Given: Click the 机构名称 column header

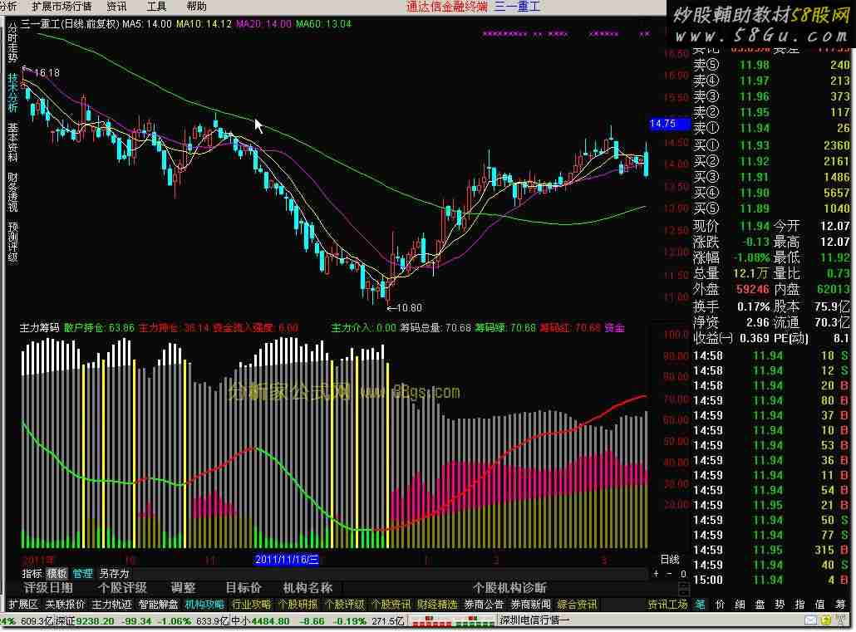Looking at the screenshot, I should click(x=307, y=588).
